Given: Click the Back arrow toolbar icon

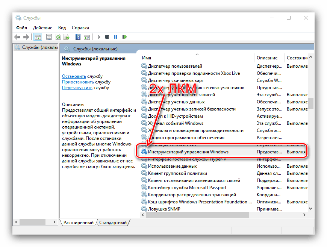Looking at the screenshot, I should click(17, 37).
